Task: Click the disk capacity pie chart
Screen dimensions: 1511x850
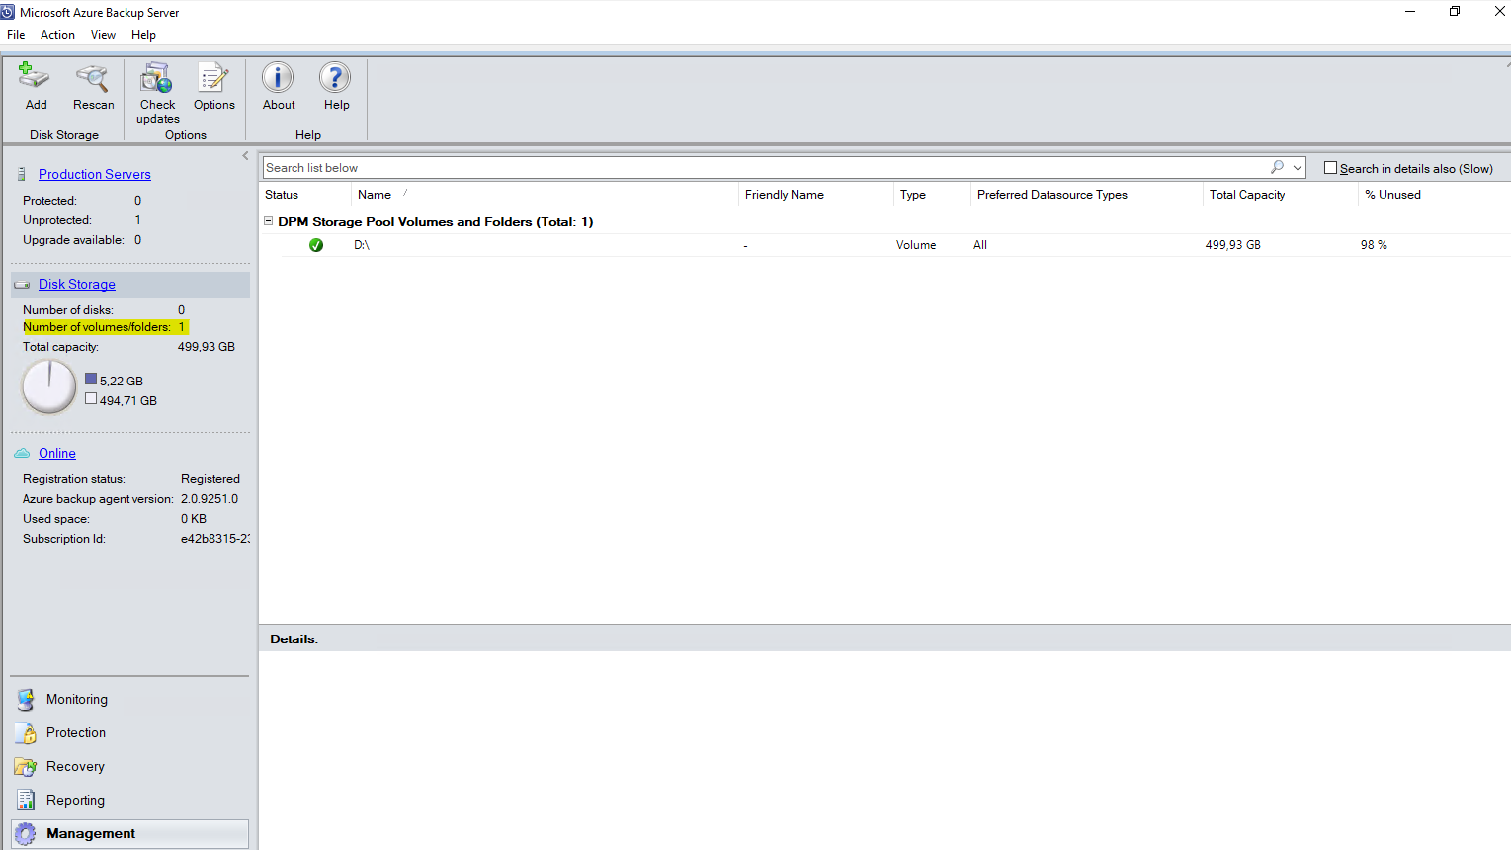Action: tap(49, 386)
